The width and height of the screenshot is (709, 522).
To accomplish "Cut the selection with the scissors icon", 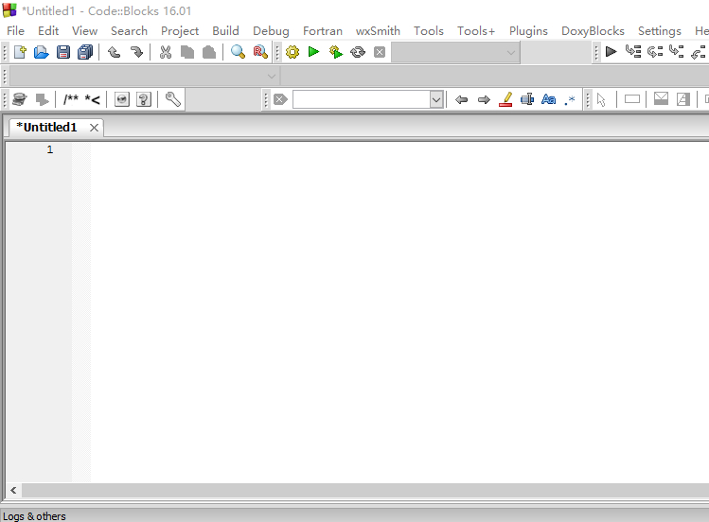I will (x=166, y=52).
